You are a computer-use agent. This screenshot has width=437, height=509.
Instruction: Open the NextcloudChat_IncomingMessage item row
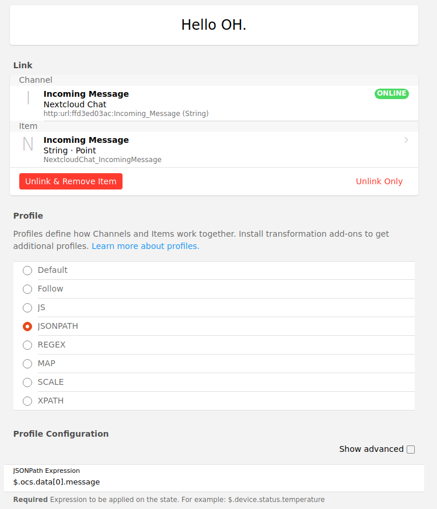(x=214, y=150)
